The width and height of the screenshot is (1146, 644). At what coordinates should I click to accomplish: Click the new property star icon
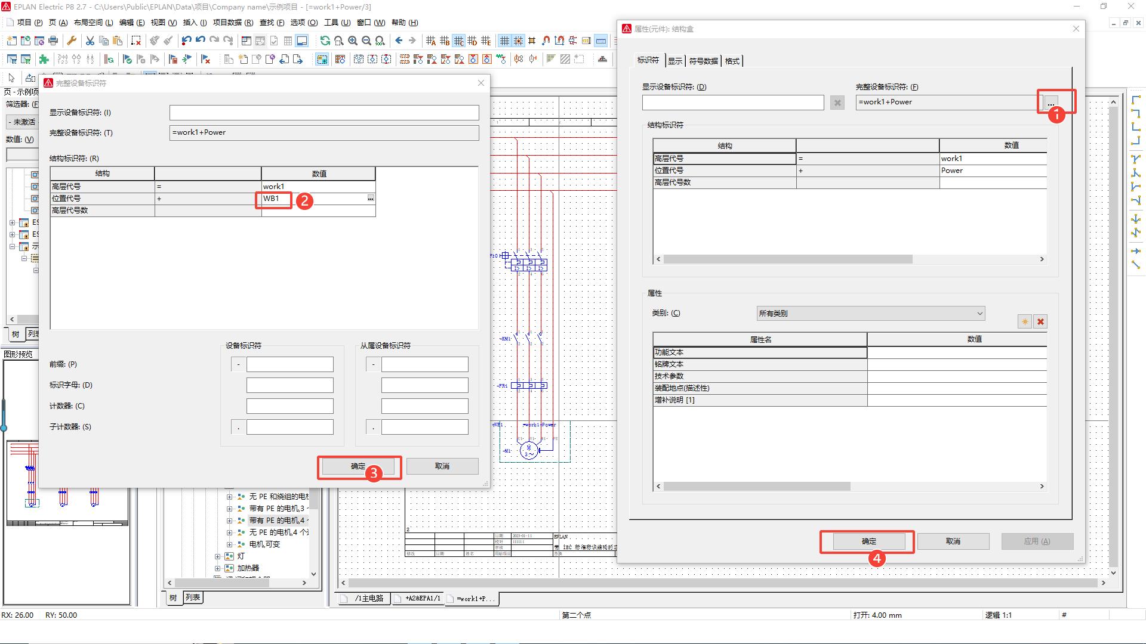coord(1024,322)
